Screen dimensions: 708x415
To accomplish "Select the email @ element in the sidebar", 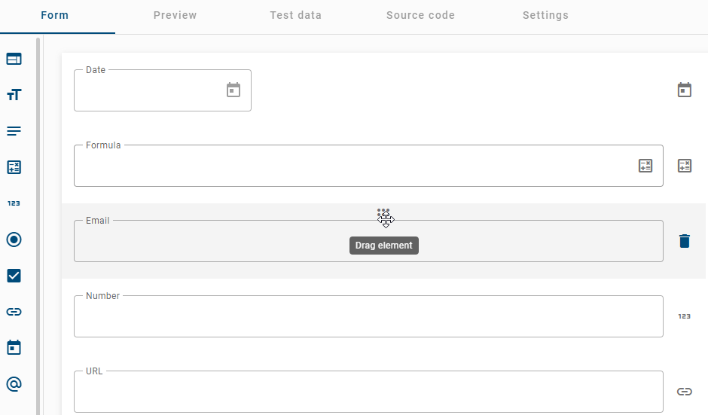I will [14, 384].
